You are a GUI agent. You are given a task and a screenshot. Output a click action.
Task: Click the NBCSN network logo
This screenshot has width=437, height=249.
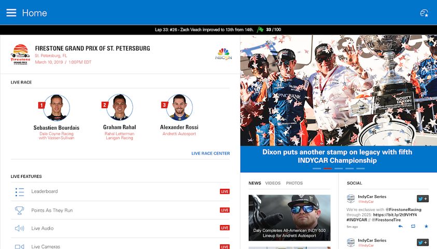[x=223, y=54]
